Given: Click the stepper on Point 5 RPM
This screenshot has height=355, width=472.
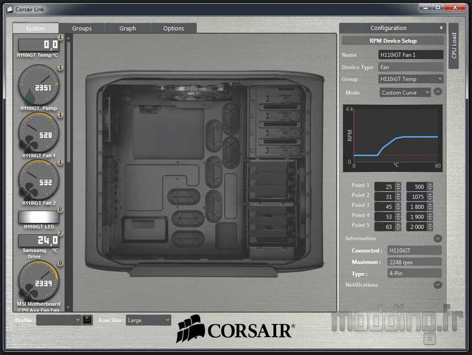Looking at the screenshot, I should pyautogui.click(x=431, y=226).
